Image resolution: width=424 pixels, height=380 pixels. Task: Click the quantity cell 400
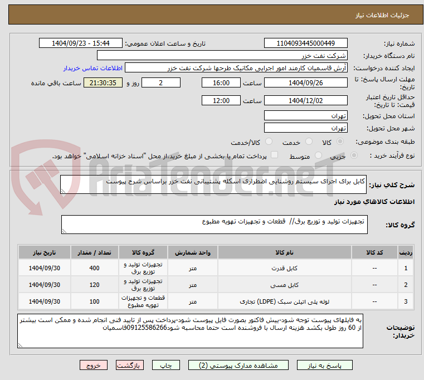point(94,268)
